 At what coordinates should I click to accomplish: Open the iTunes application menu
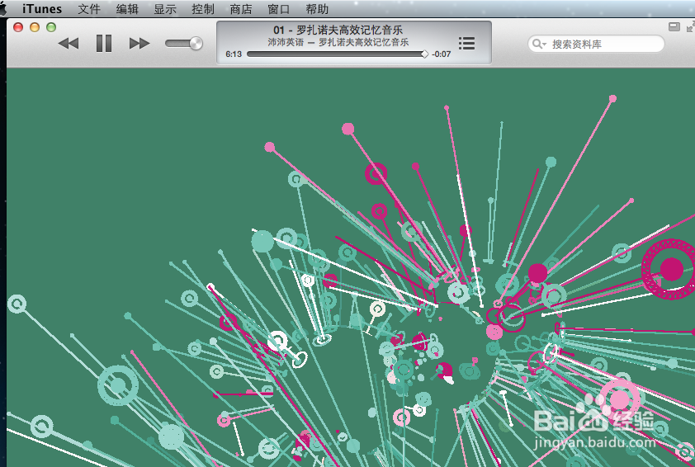coord(42,9)
